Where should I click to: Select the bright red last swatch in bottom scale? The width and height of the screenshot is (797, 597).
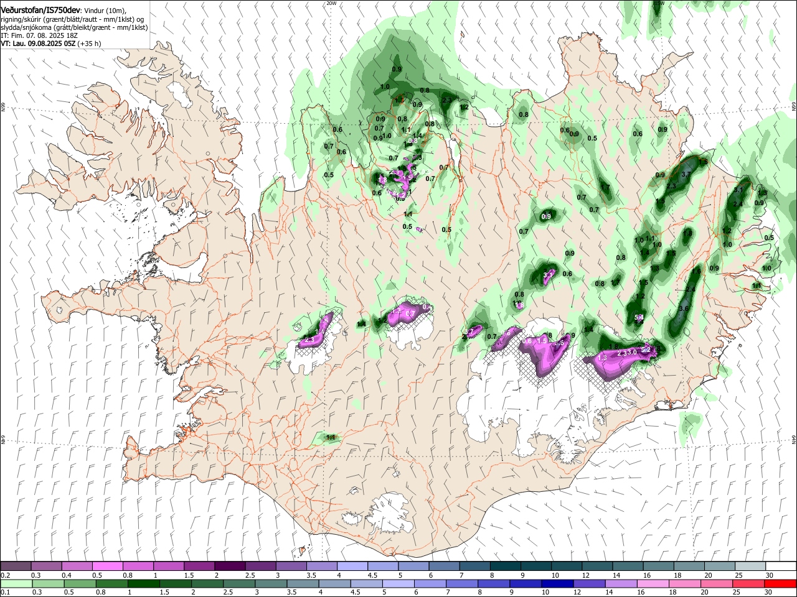(781, 583)
